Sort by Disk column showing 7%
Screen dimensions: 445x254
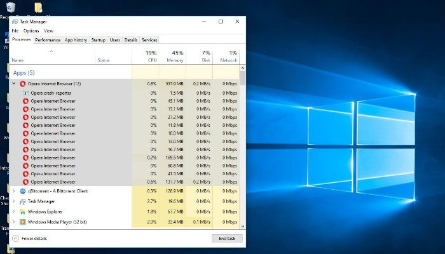(x=199, y=56)
